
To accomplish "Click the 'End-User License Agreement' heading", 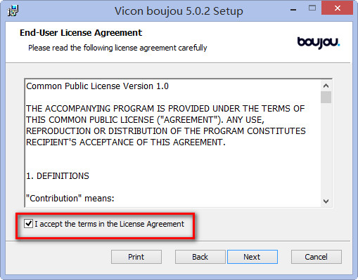I will click(x=81, y=33).
